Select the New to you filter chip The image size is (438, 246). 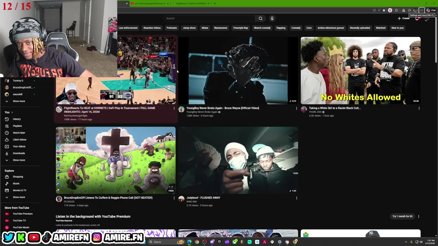pyautogui.click(x=397, y=28)
